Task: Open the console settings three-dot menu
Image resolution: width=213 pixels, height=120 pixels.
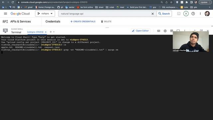Action: 200,14
